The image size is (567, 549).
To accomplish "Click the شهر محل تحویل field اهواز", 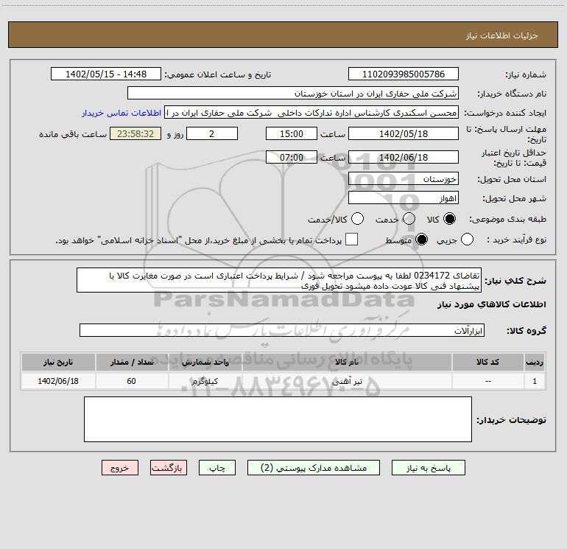I will (x=404, y=197).
